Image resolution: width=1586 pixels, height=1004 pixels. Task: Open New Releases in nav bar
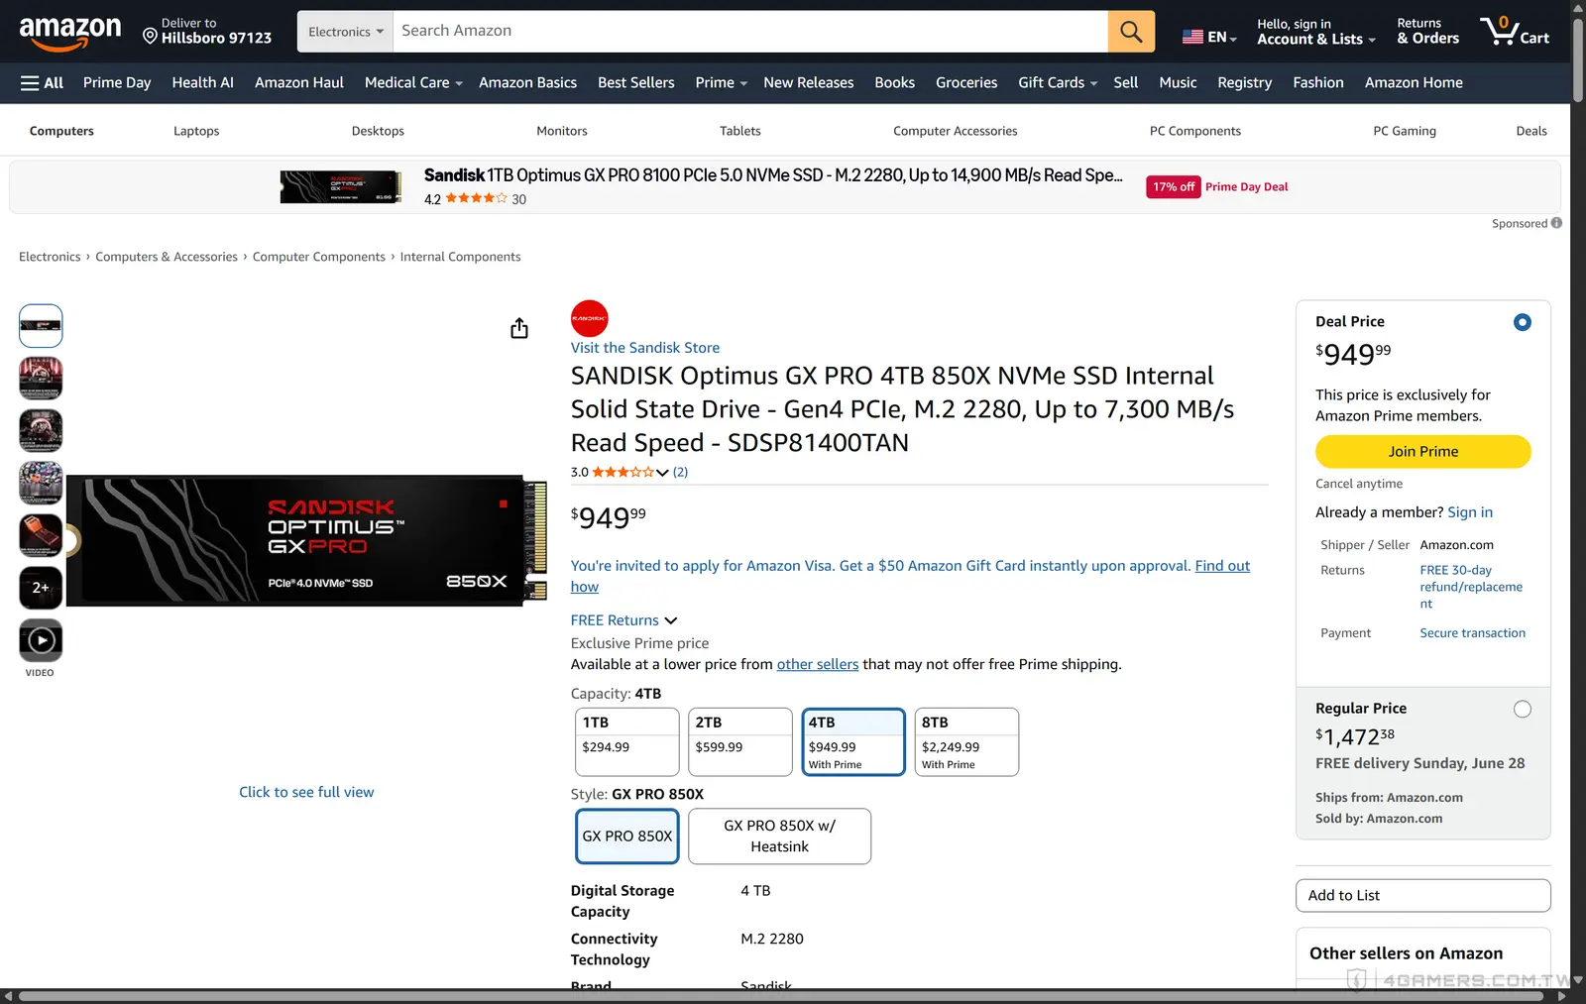[x=809, y=83]
